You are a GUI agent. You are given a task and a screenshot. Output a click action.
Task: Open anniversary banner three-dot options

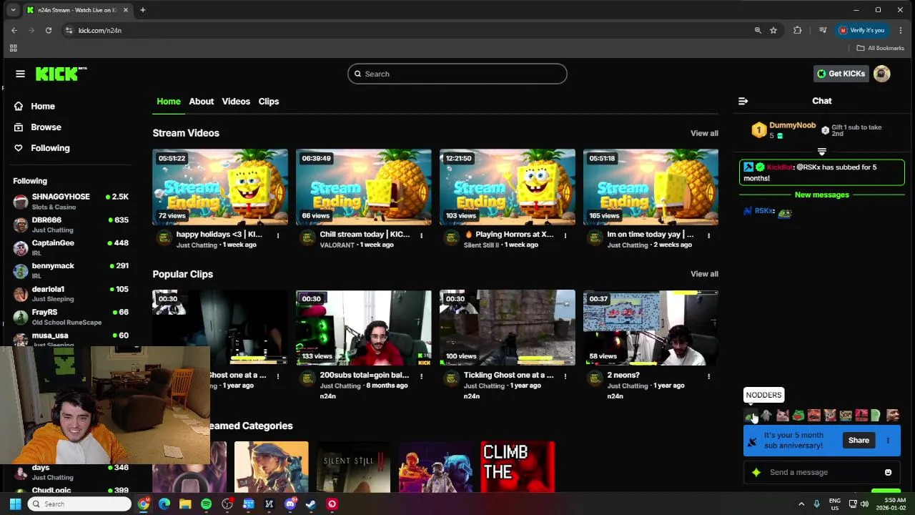point(888,441)
